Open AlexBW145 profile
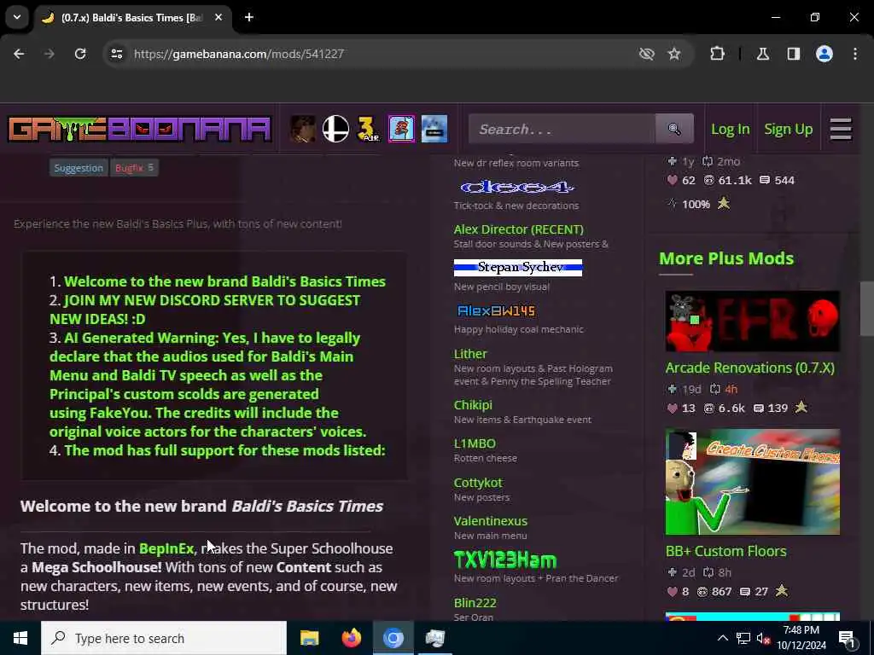 496,310
